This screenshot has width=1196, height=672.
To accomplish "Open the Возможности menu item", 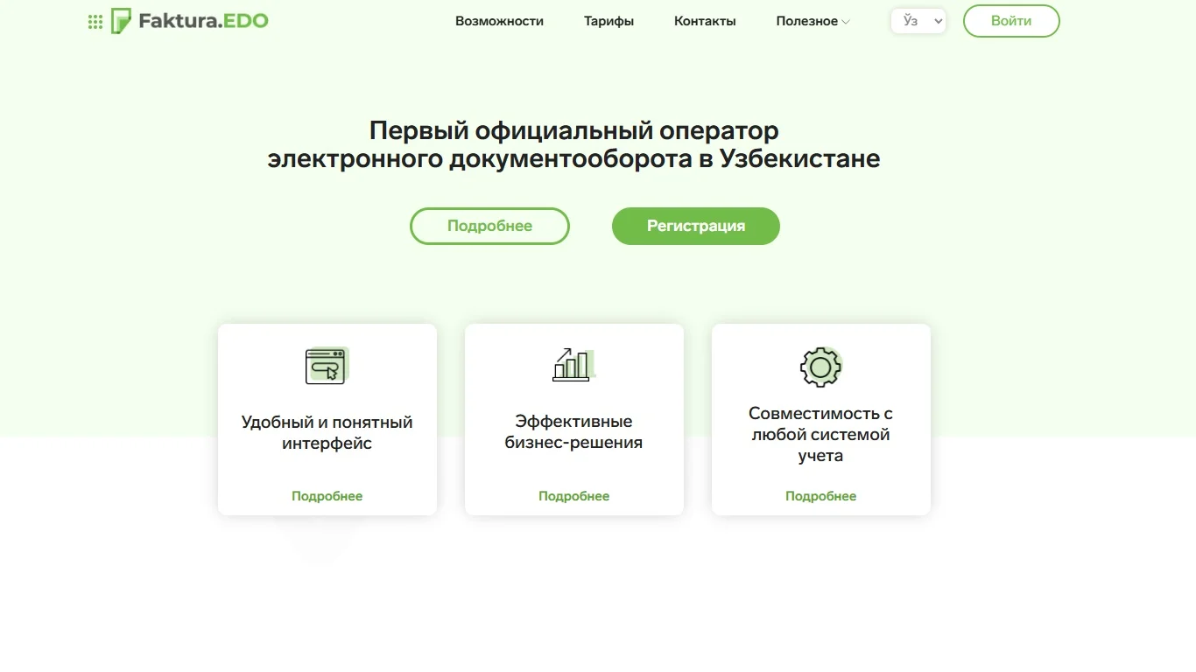I will 499,21.
